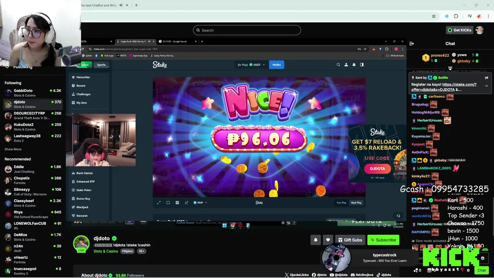This screenshot has height=278, width=494.
Task: Switch game to Fun Play
Action: coord(342,203)
